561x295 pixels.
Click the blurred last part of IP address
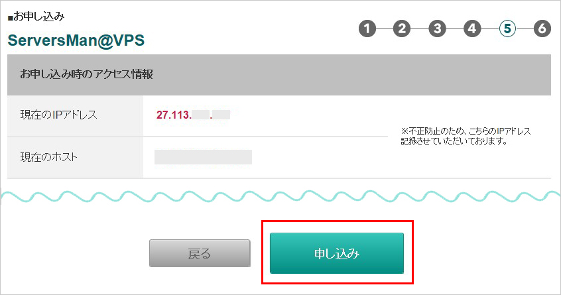click(x=221, y=115)
